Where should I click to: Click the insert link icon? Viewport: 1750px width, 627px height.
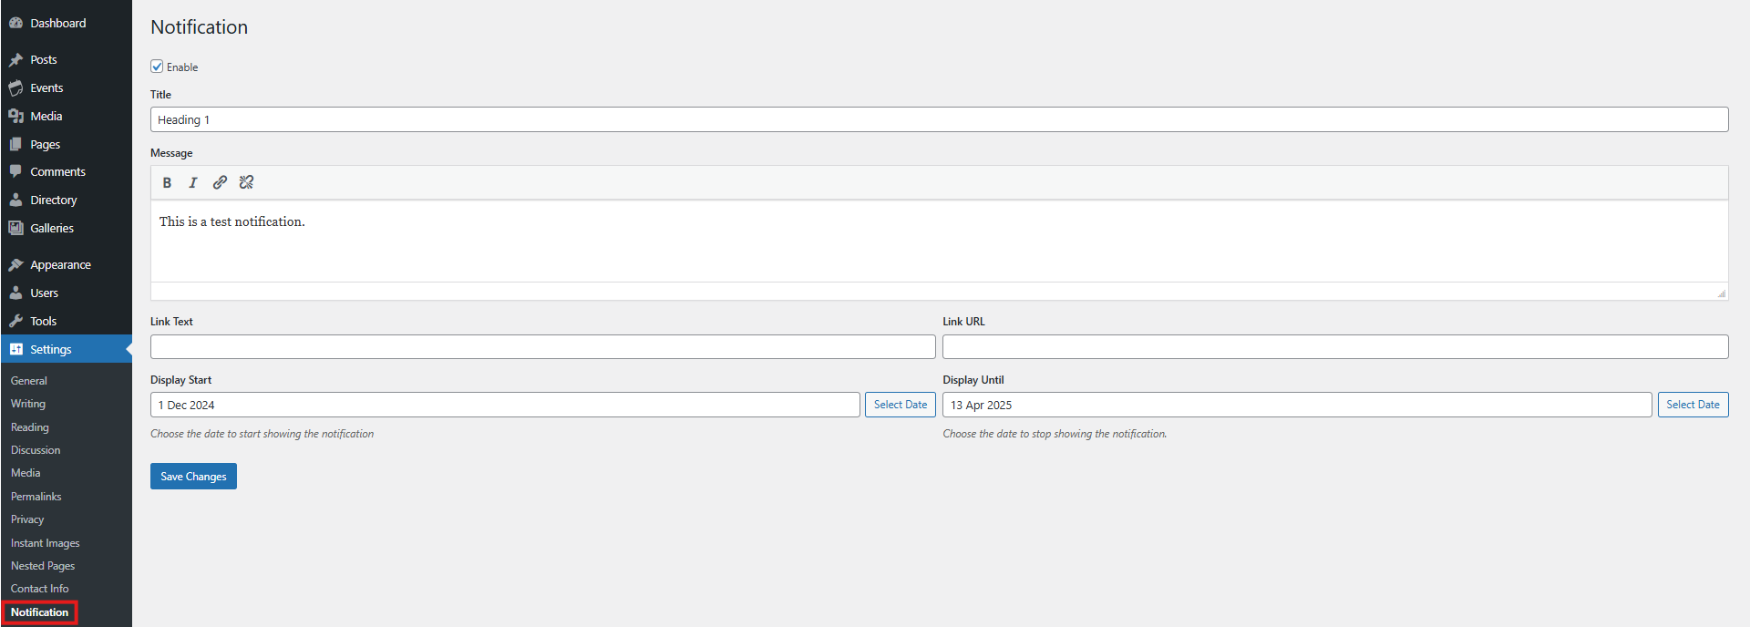click(220, 182)
